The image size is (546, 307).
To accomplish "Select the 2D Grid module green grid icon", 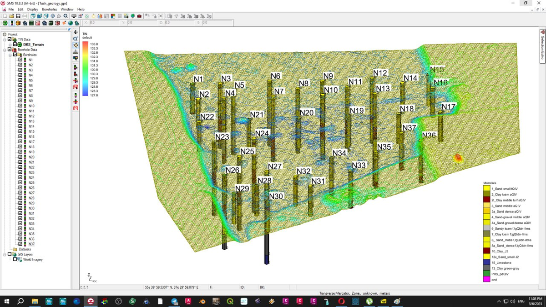I will point(31,23).
